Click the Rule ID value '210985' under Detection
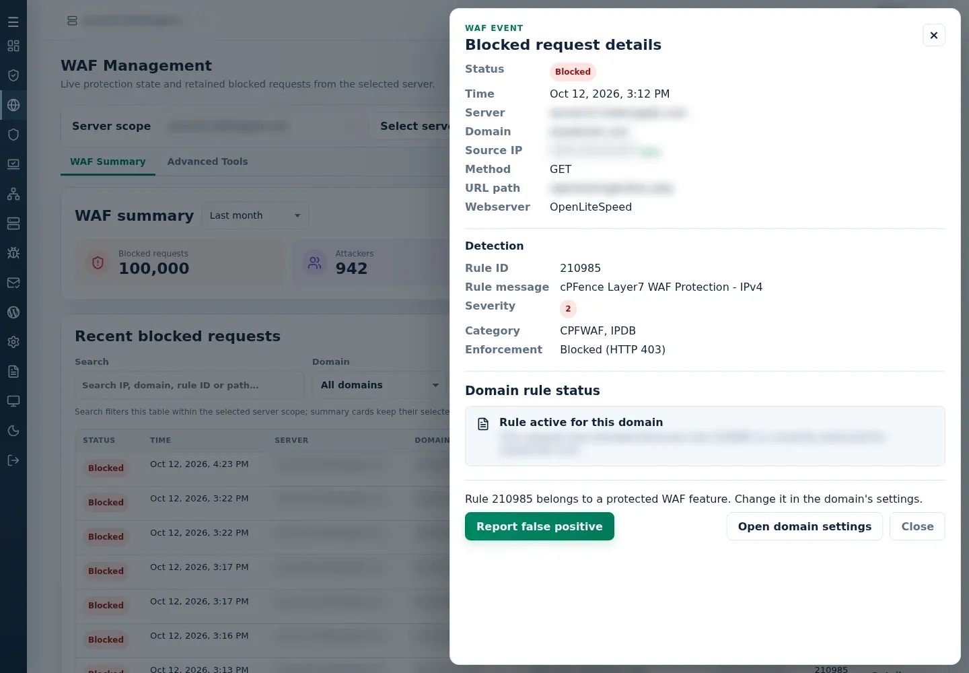 point(580,268)
